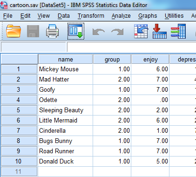Select the name column header
Viewport: 196px width, 177px height.
[x=66, y=59]
